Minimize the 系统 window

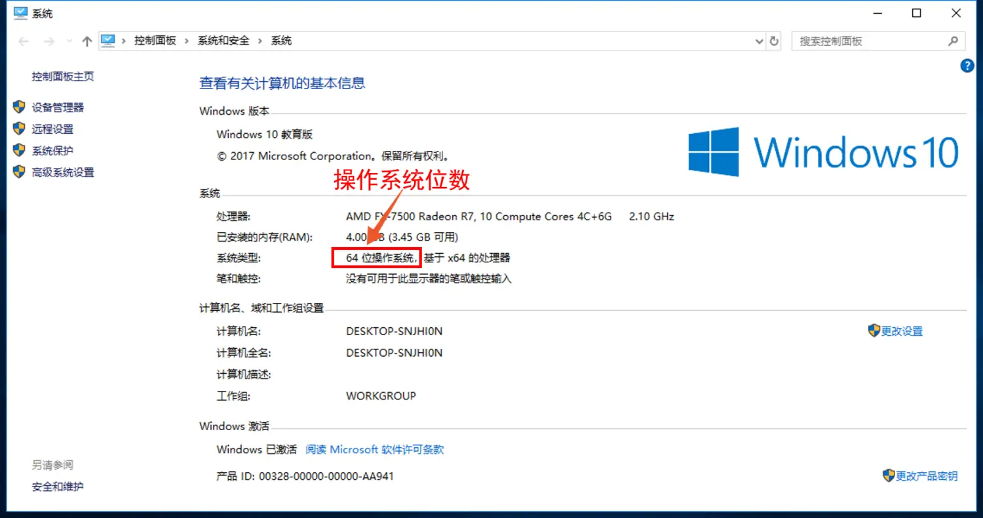[x=878, y=13]
